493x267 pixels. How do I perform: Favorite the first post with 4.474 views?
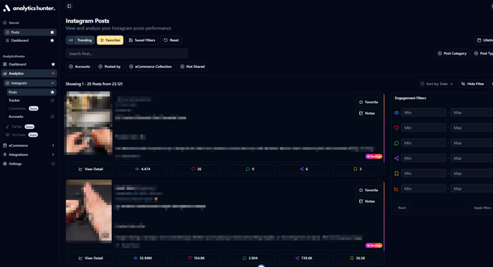[x=368, y=102]
